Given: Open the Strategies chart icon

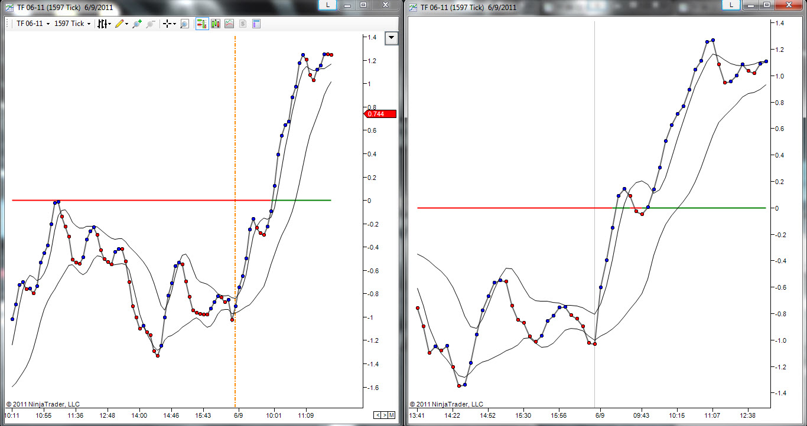Looking at the screenshot, I should click(229, 24).
